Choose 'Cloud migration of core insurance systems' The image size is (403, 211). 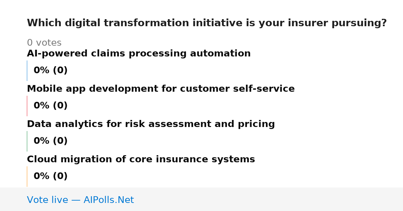click(141, 160)
